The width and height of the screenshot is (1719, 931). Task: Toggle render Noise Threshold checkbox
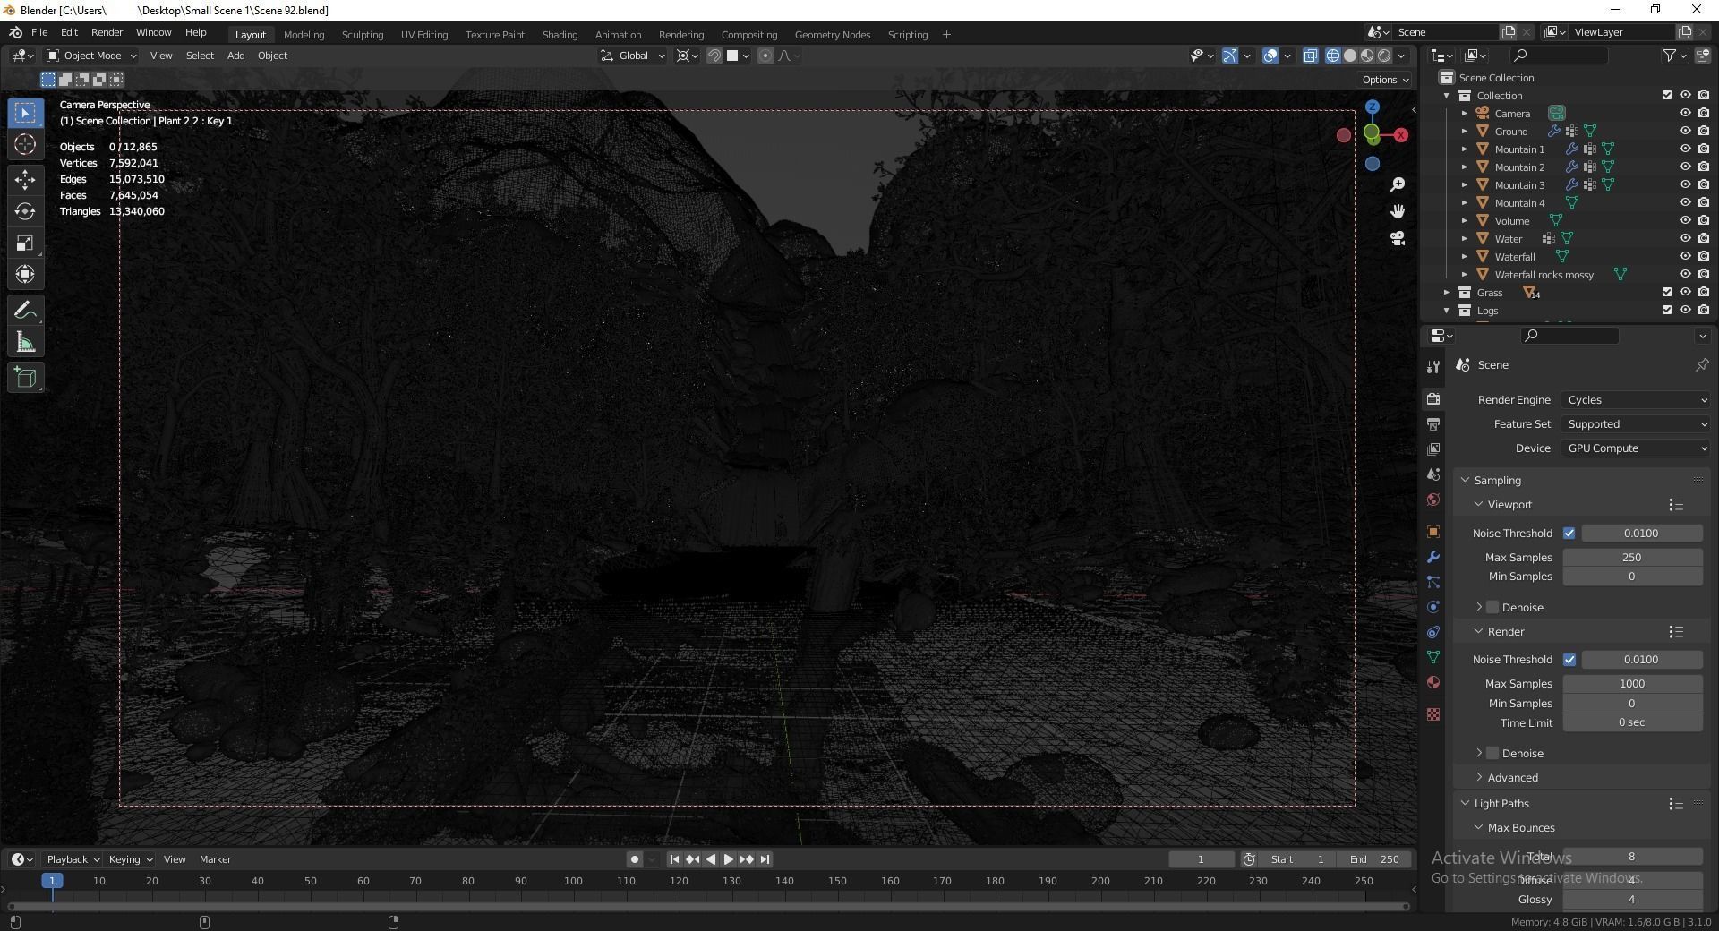tap(1569, 660)
